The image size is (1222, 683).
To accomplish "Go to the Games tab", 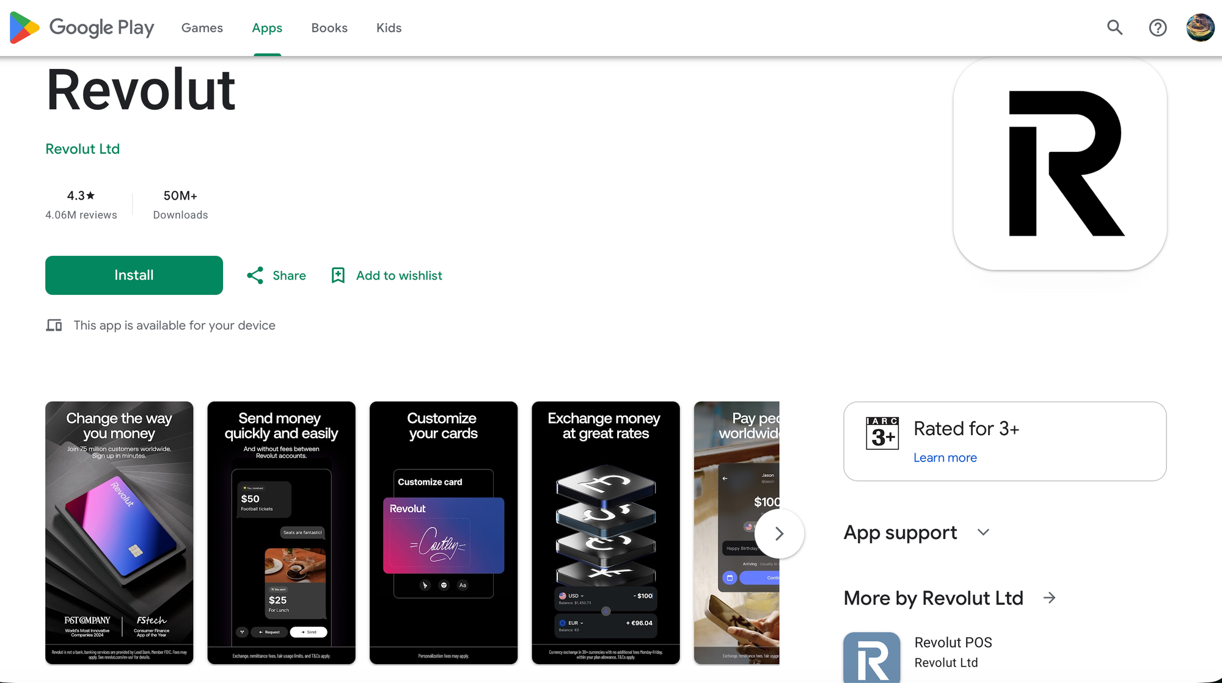I will (x=202, y=28).
